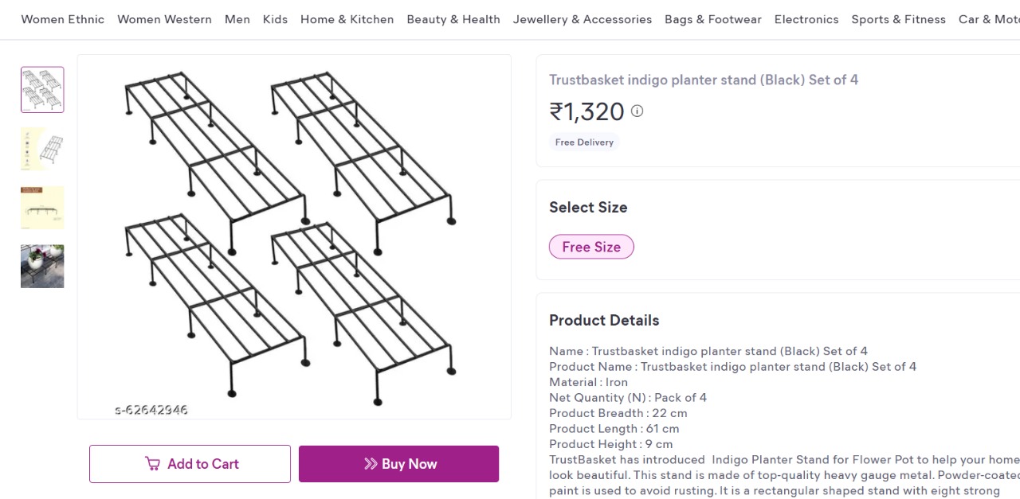Select the first product thumbnail with four stands

(42, 90)
